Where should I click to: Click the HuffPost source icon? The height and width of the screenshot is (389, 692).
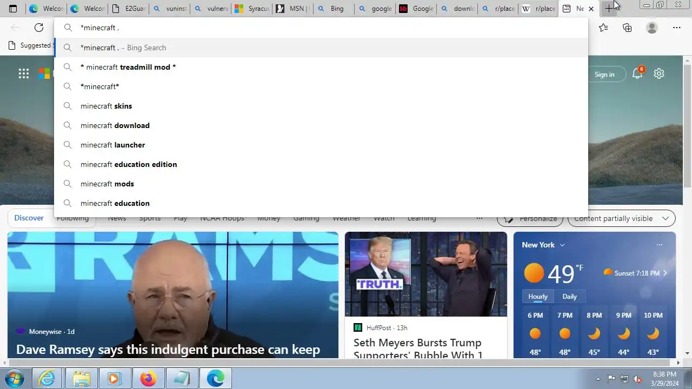click(357, 327)
